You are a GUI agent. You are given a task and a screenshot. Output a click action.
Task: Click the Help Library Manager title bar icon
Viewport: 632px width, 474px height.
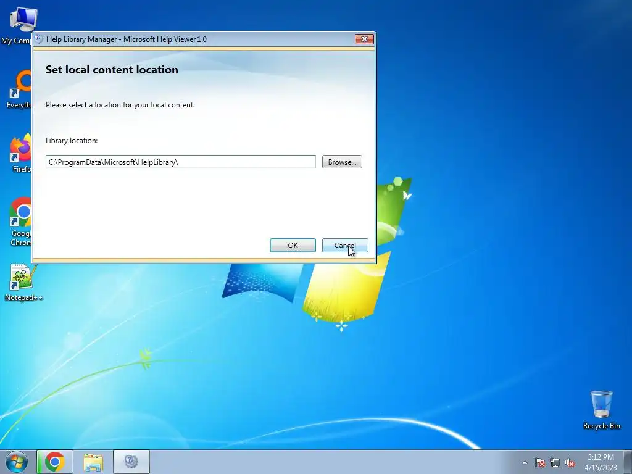[39, 39]
